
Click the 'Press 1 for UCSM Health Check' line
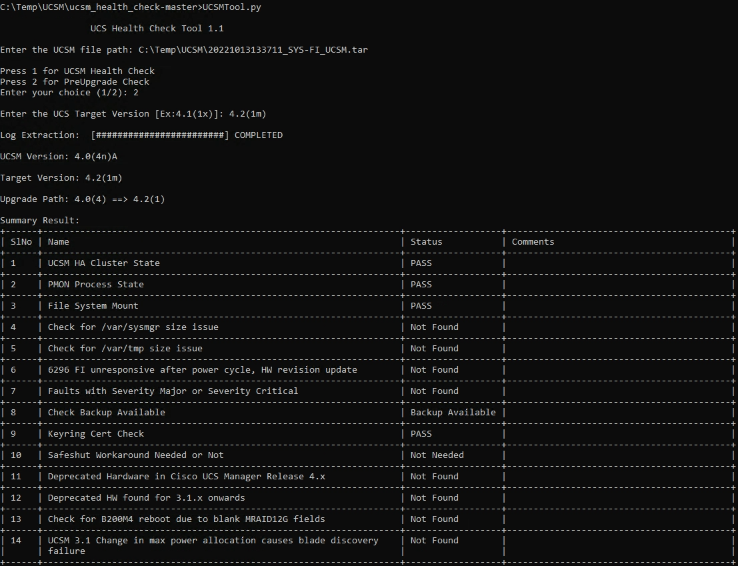click(x=77, y=71)
